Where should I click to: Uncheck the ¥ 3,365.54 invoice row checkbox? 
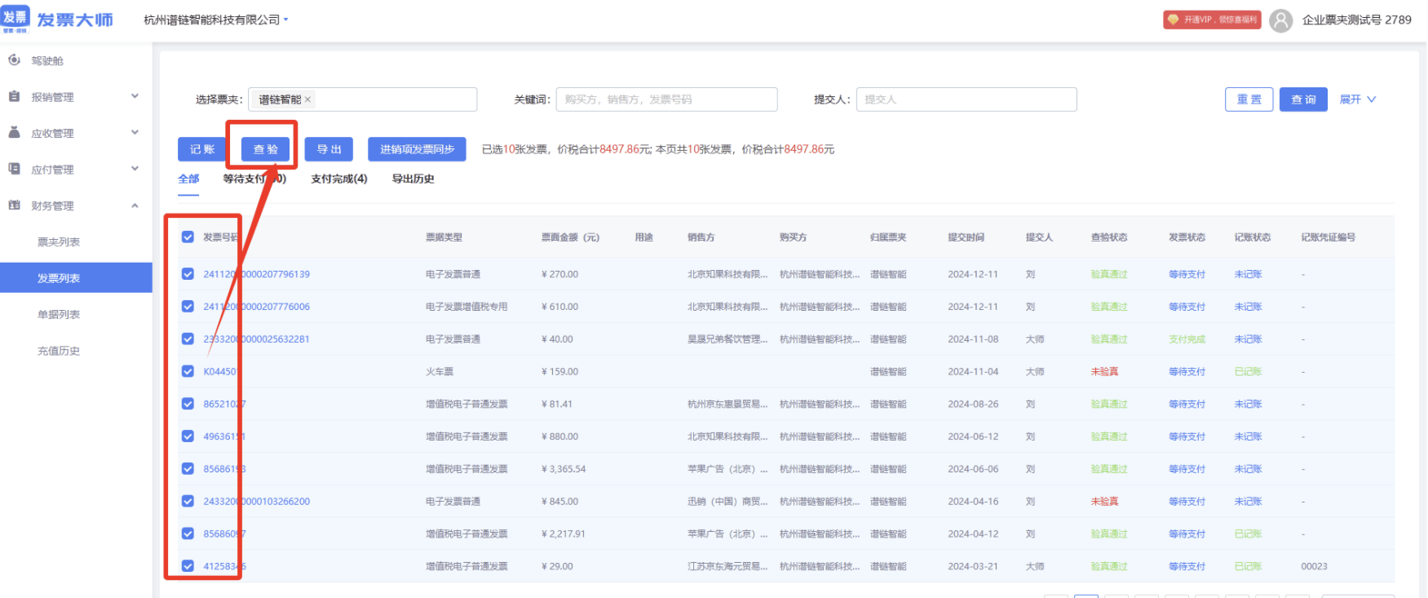point(188,469)
